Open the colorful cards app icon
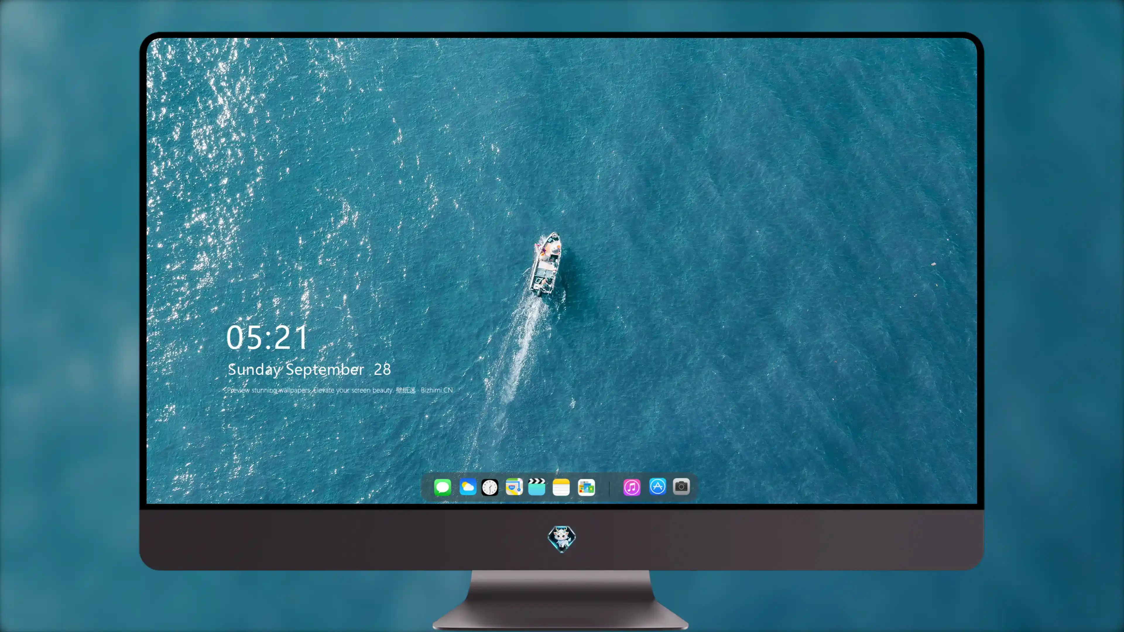 (586, 487)
